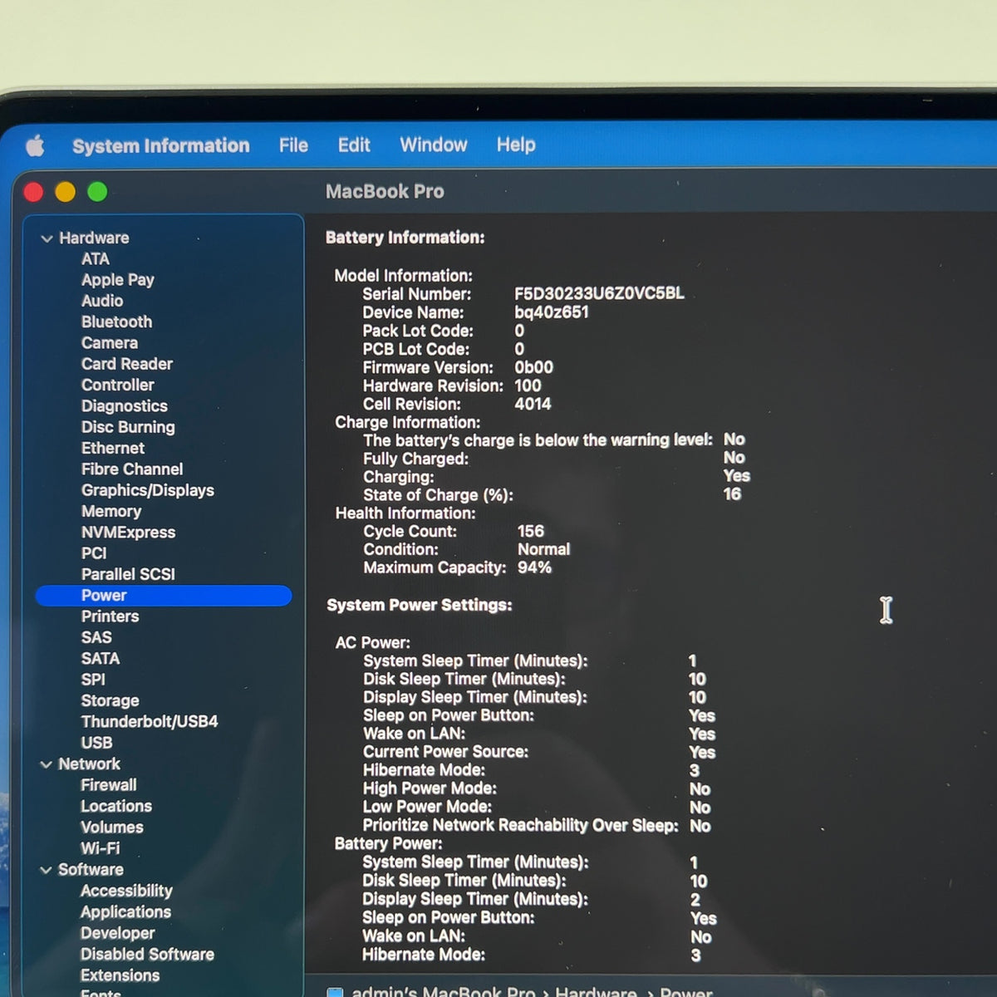Image resolution: width=997 pixels, height=997 pixels.
Task: Click the Network category label
Action: coord(89,764)
